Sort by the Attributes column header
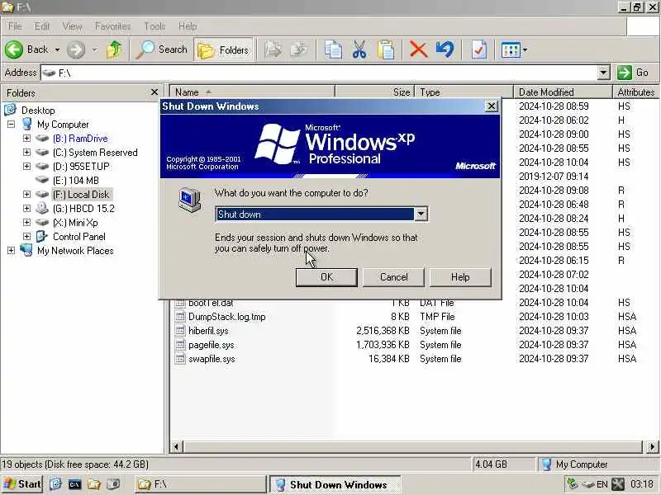The width and height of the screenshot is (661, 495). click(635, 92)
